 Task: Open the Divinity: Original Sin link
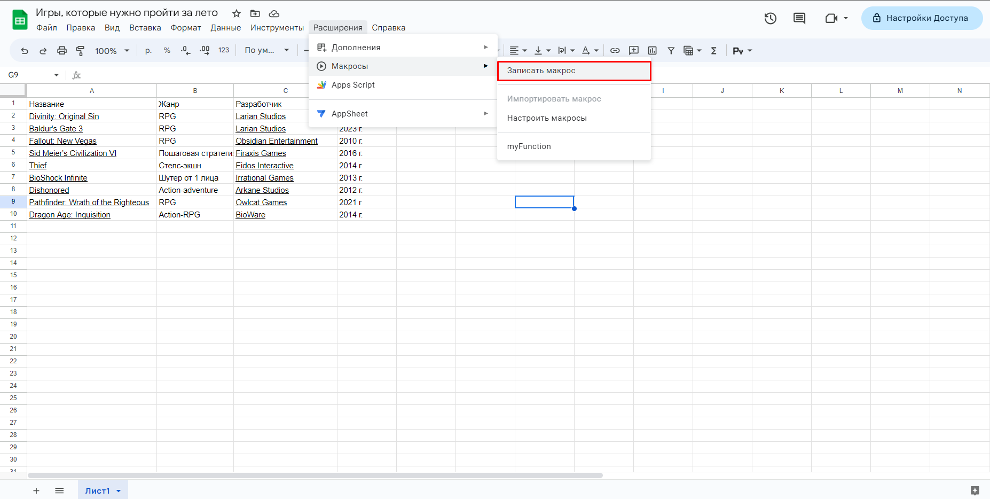pyautogui.click(x=64, y=116)
